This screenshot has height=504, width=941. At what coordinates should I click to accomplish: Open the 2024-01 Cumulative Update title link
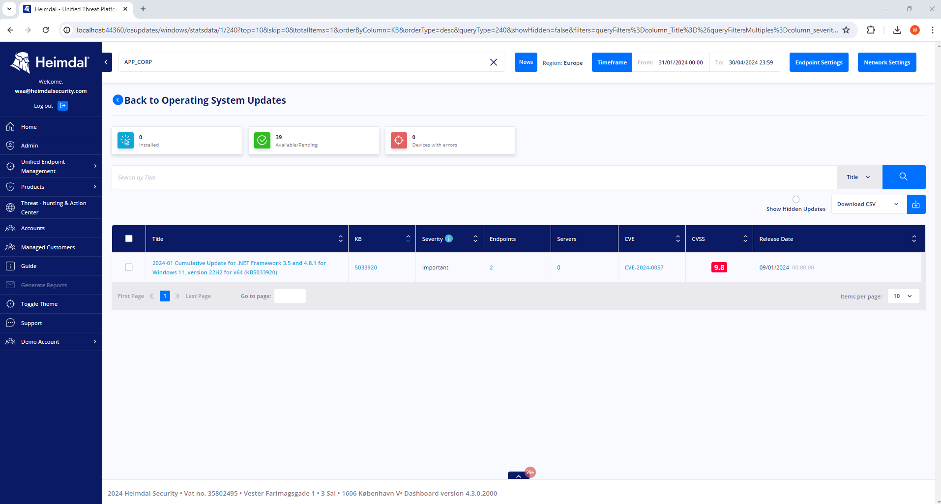[239, 267]
